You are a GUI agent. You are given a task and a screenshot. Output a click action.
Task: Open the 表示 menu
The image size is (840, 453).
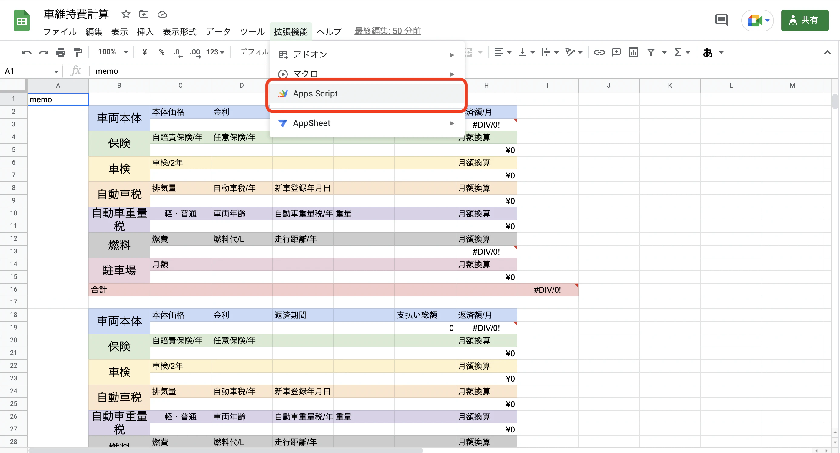pos(119,31)
